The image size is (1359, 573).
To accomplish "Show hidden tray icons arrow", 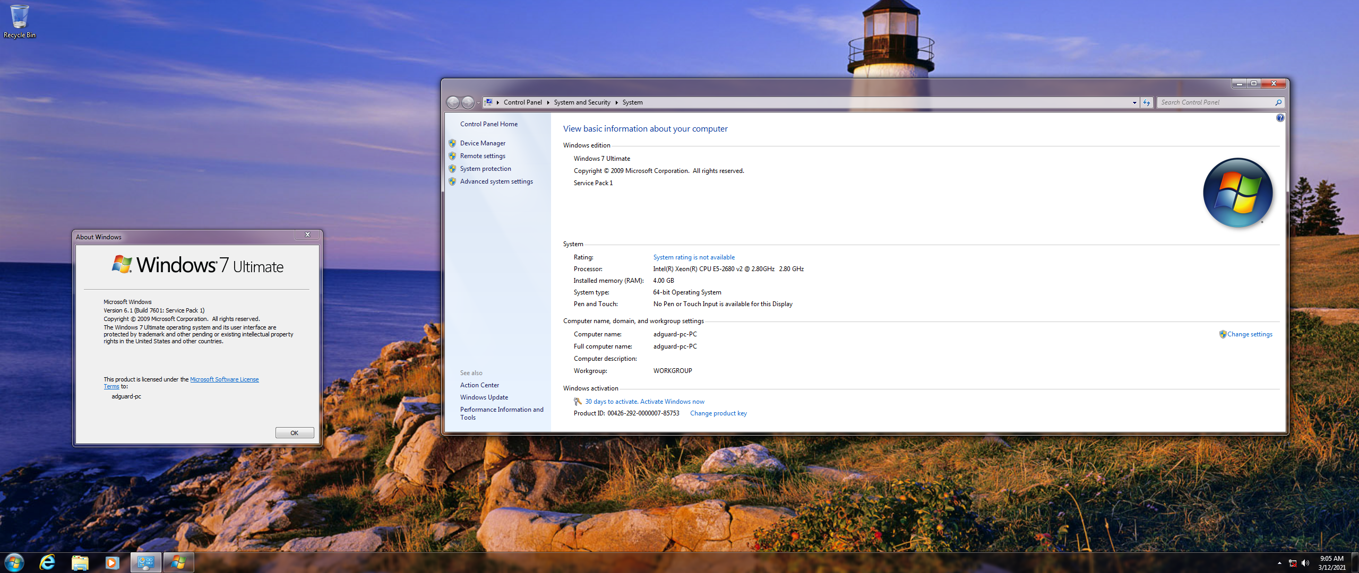I will [1279, 563].
